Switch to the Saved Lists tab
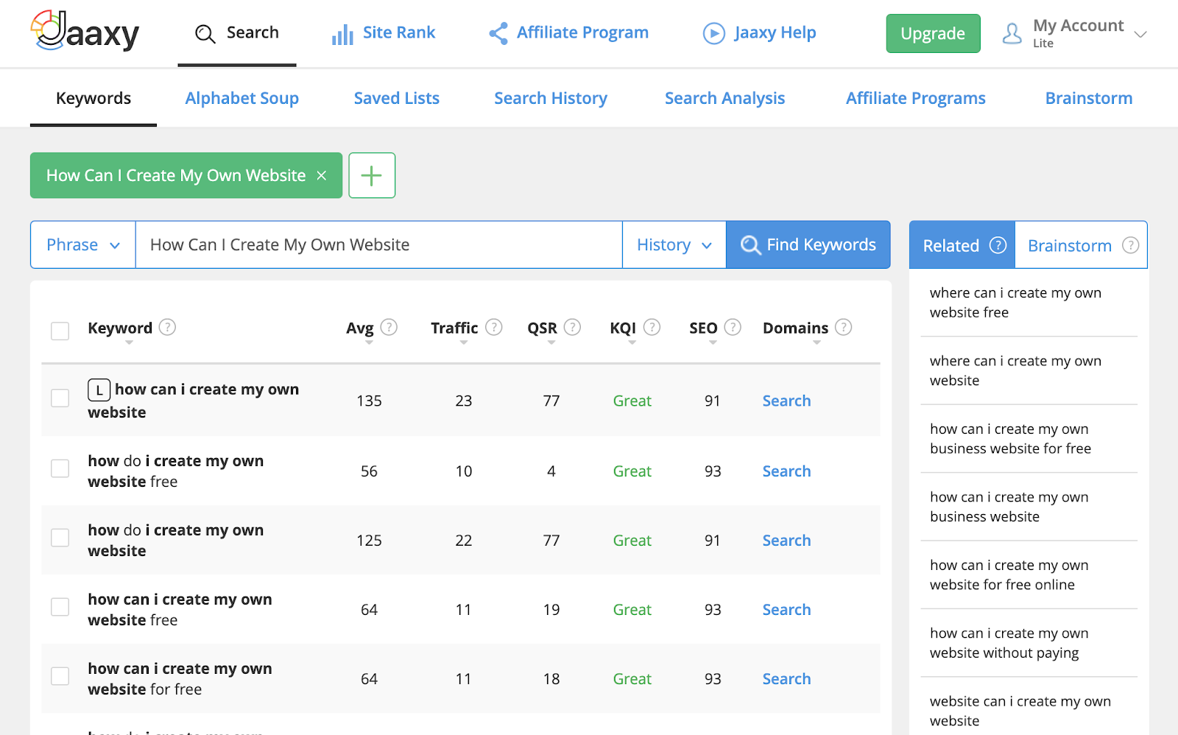 [x=397, y=98]
